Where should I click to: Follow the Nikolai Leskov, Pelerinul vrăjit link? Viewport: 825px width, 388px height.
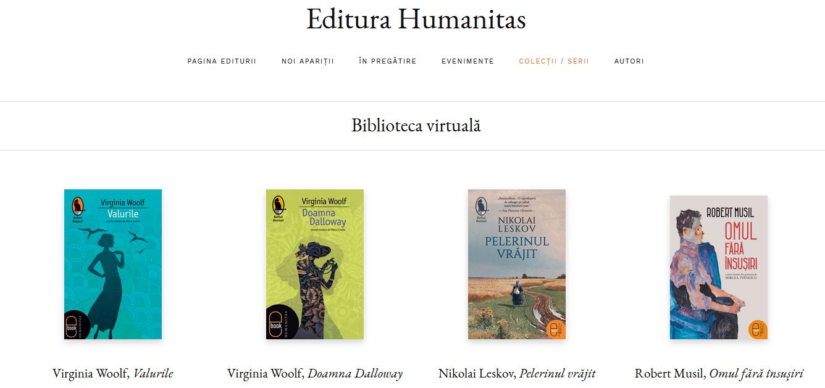[x=517, y=373]
